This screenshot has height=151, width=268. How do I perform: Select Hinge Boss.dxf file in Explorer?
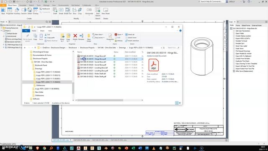93,56
